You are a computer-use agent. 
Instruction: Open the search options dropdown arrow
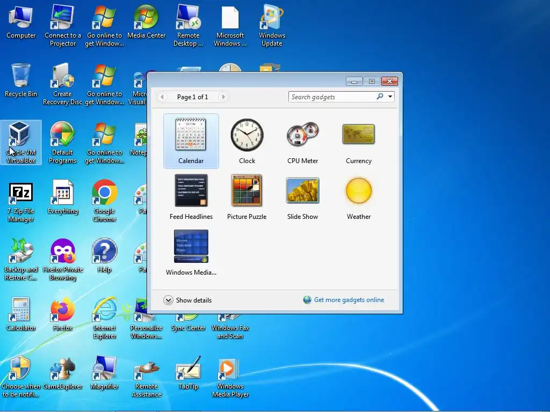click(390, 97)
